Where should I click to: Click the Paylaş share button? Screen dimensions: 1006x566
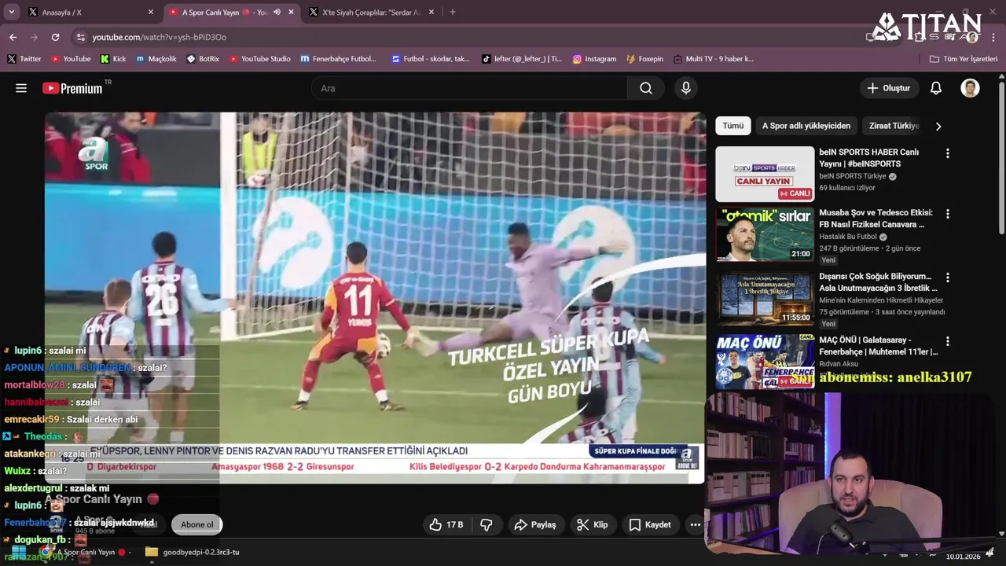coord(534,524)
